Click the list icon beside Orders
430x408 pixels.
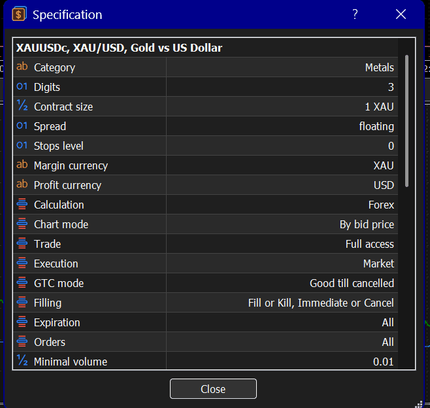tap(22, 341)
